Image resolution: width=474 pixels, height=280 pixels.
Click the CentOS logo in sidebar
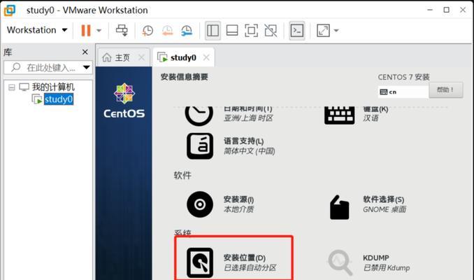(x=124, y=101)
